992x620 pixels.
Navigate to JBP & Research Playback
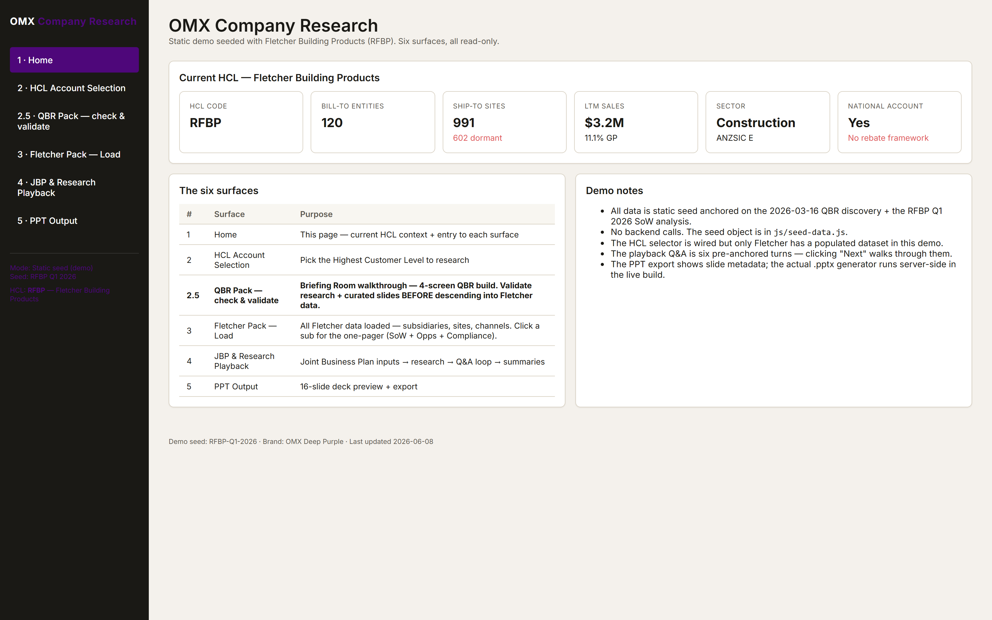(74, 187)
